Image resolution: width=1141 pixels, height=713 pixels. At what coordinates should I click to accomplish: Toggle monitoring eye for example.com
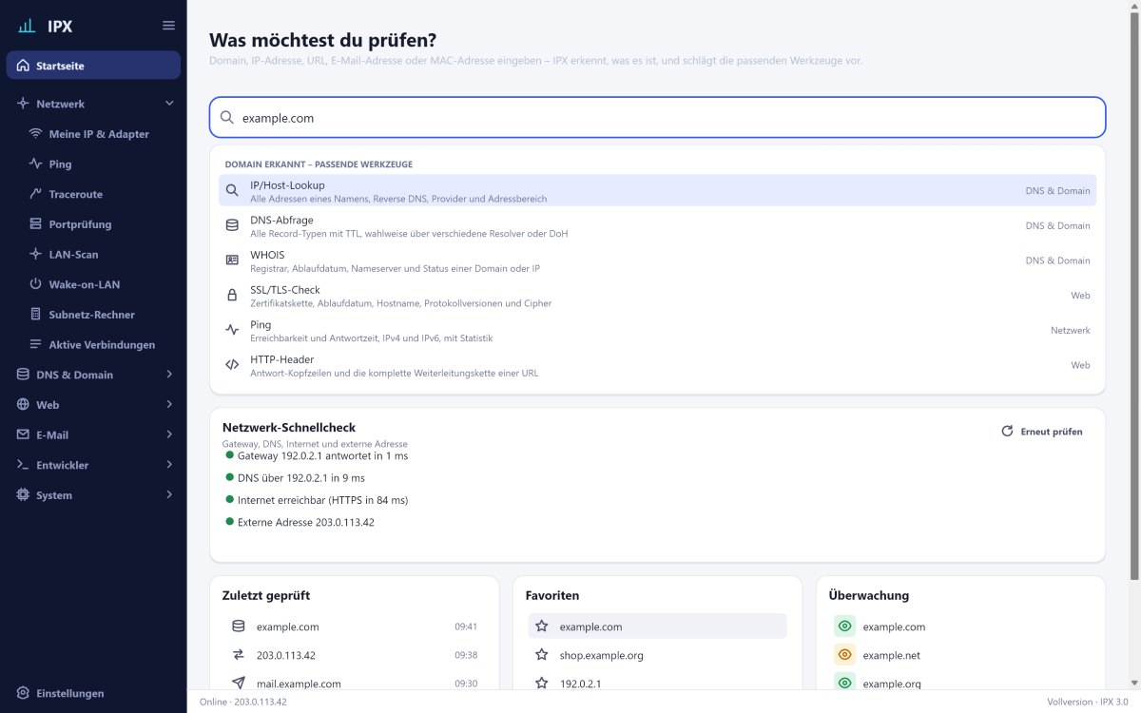845,626
